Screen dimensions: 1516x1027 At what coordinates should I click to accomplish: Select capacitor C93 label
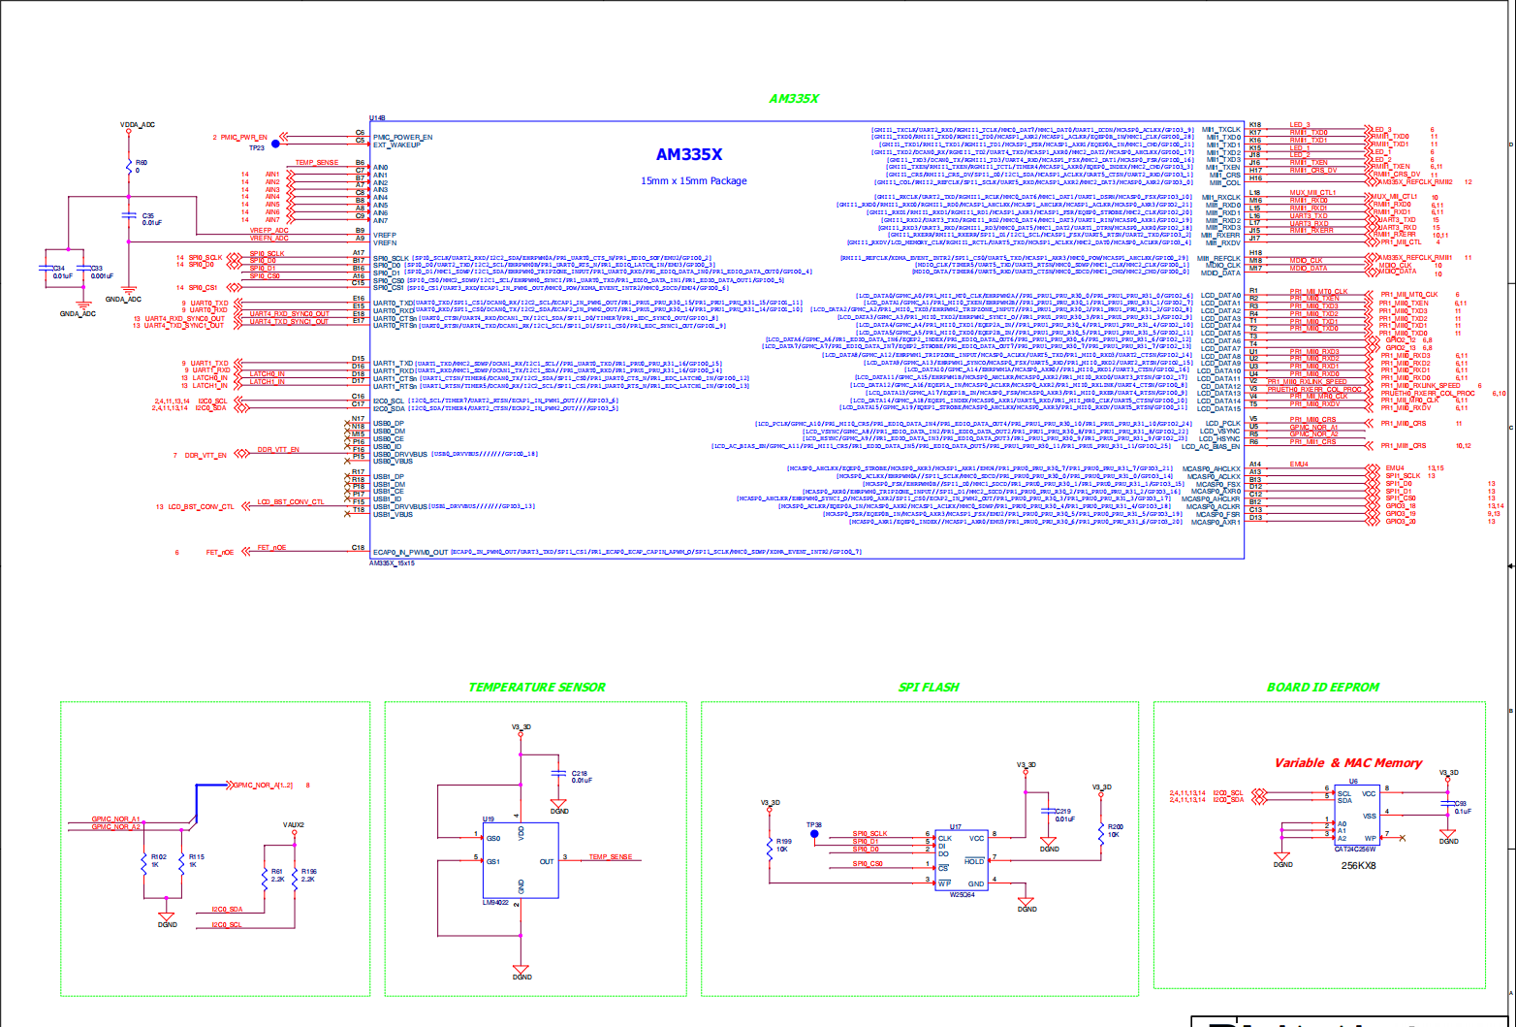point(1459,803)
